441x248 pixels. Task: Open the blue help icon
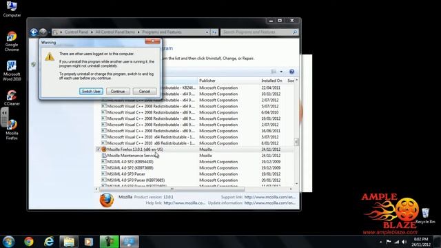(x=291, y=72)
